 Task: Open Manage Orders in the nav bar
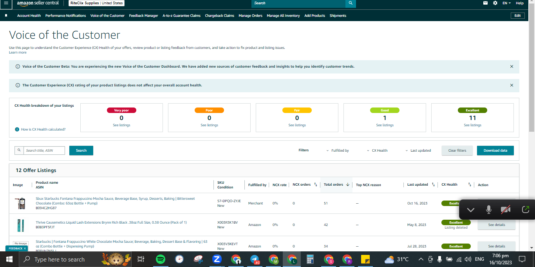(250, 16)
